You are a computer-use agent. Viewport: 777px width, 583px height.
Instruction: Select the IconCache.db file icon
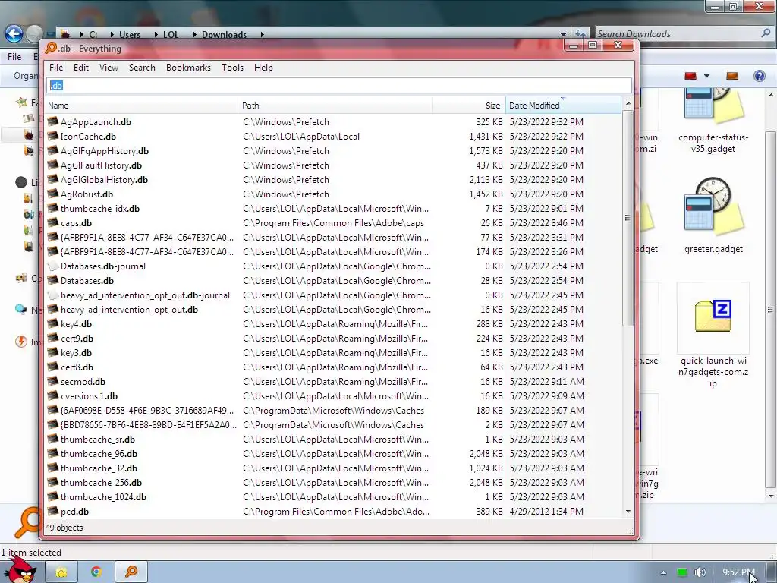[52, 136]
